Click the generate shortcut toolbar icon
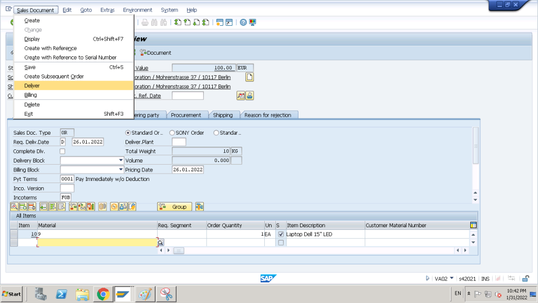The image size is (538, 303). [229, 22]
